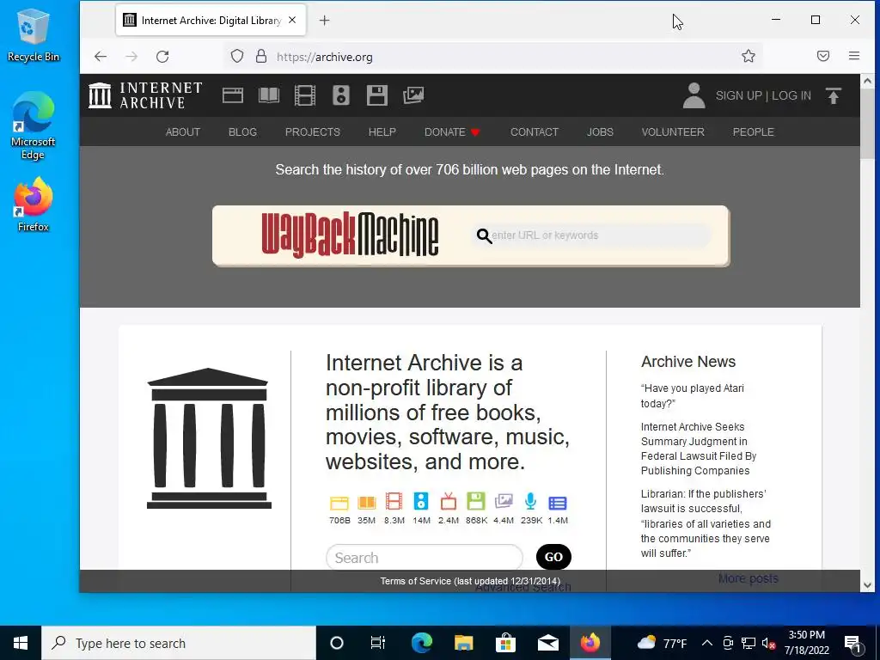Image resolution: width=880 pixels, height=660 pixels.
Task: Click the Upload arrow icon
Action: pyautogui.click(x=834, y=96)
